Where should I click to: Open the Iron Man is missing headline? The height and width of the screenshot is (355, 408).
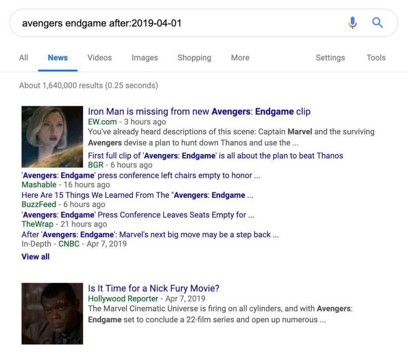(199, 111)
